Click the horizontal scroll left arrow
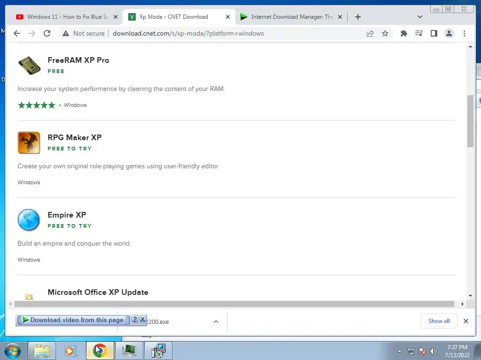The height and width of the screenshot is (360, 481). click(10, 304)
